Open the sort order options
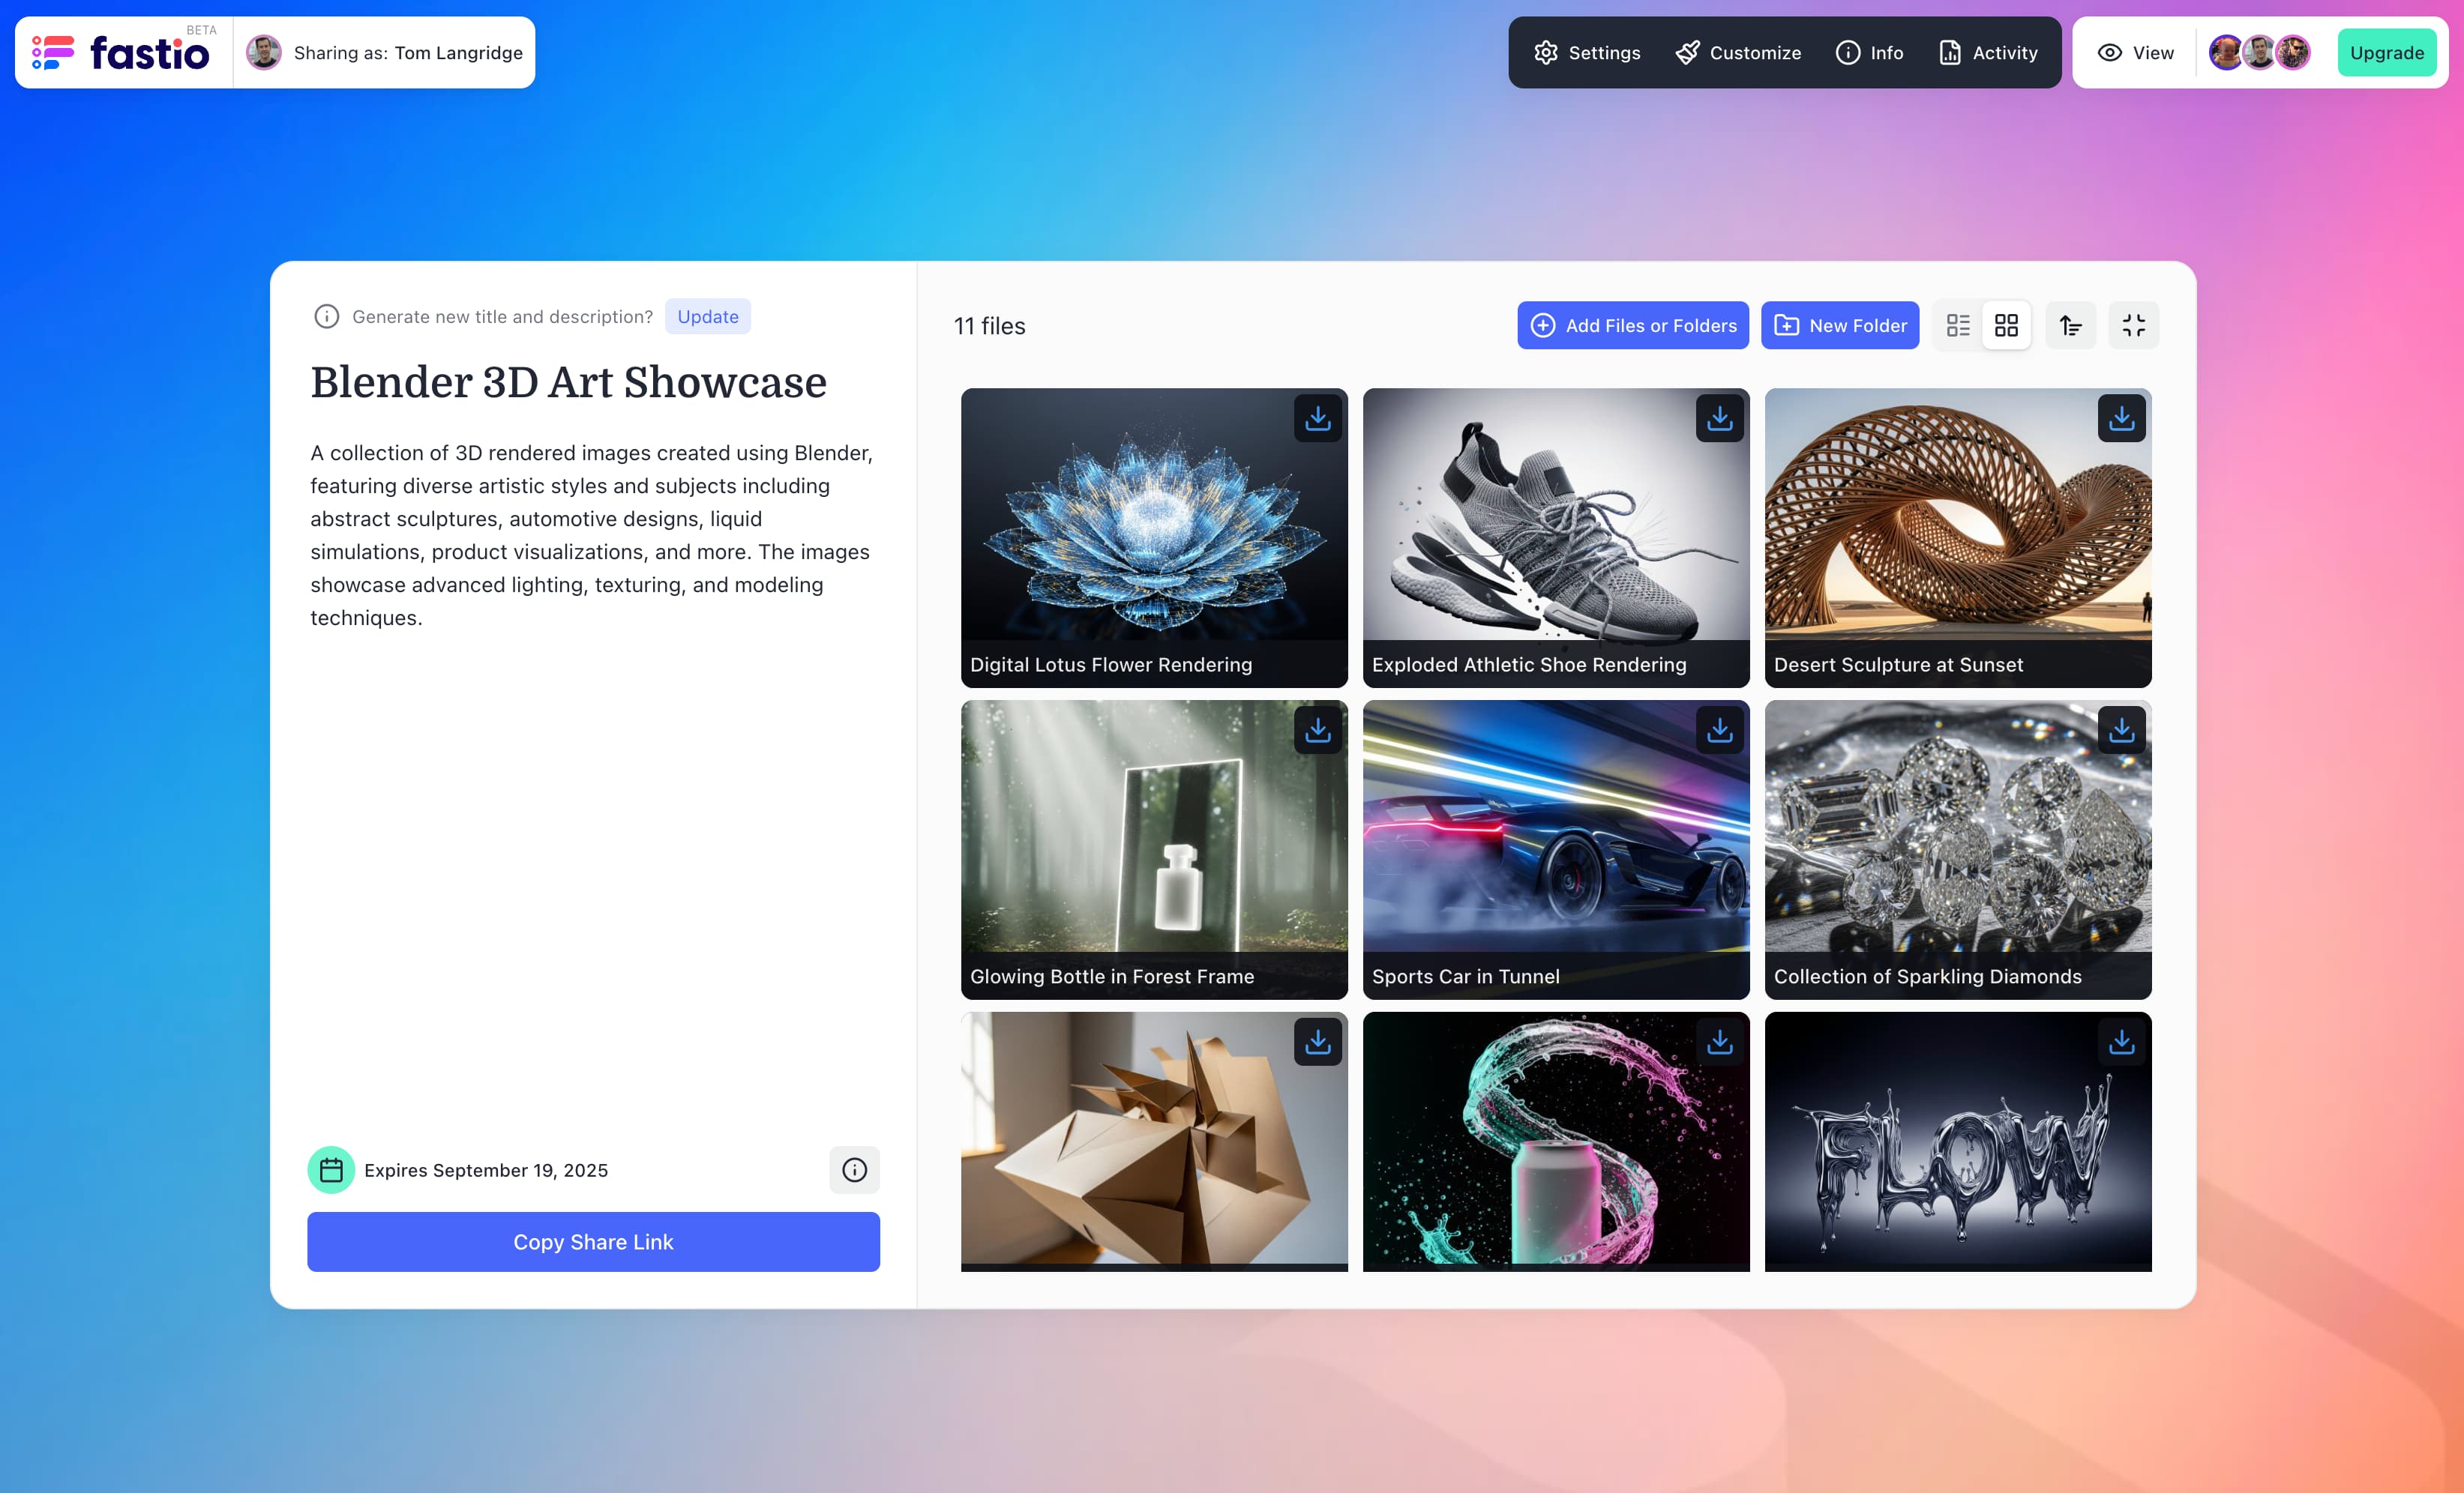2464x1493 pixels. point(2071,326)
